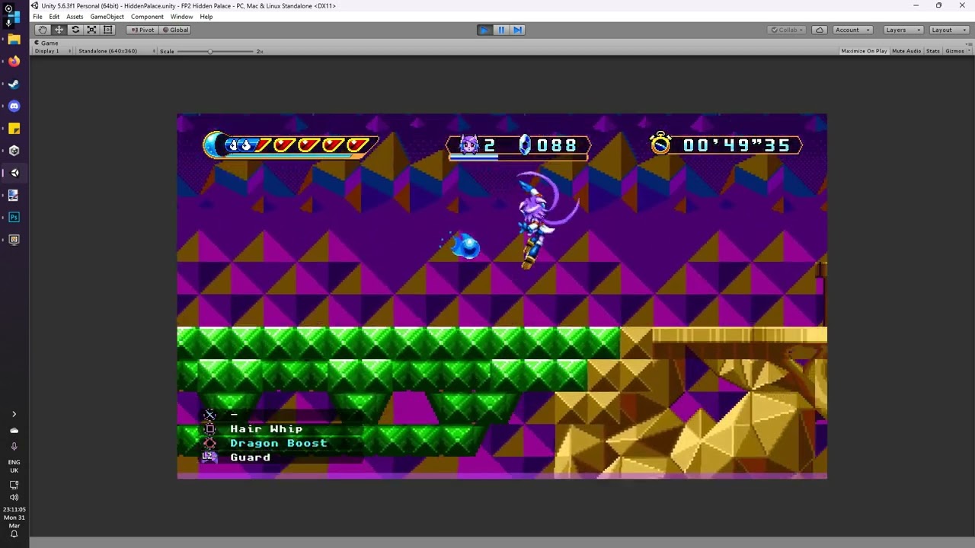Open the Standalone (640x360) resolution dropdown
The image size is (975, 548).
[x=116, y=51]
